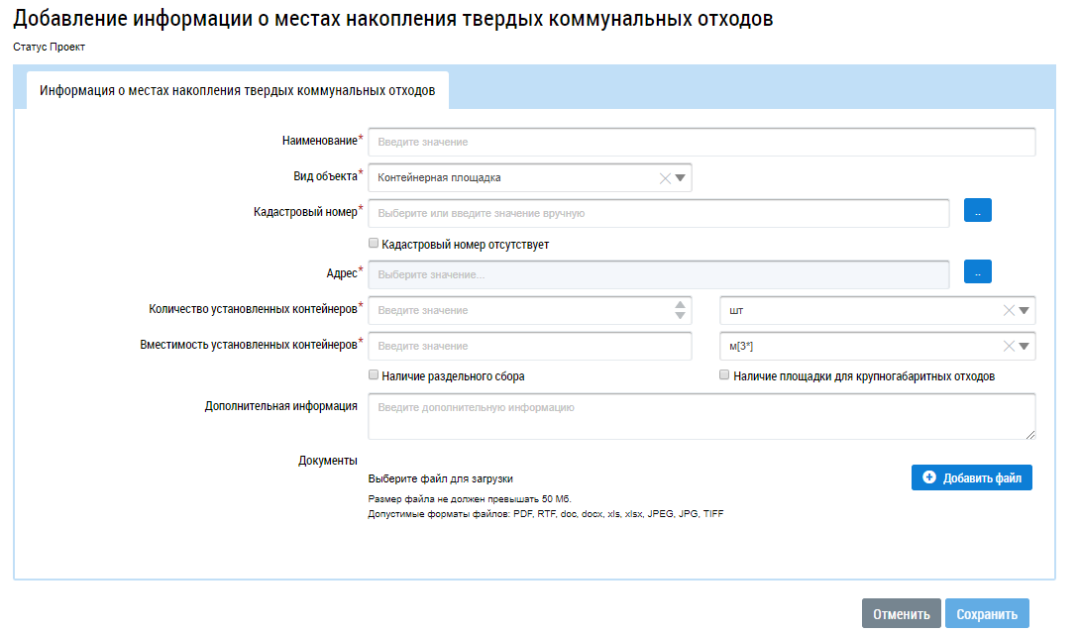Open the шт units dropdown
The height and width of the screenshot is (634, 1079).
[x=1025, y=310]
